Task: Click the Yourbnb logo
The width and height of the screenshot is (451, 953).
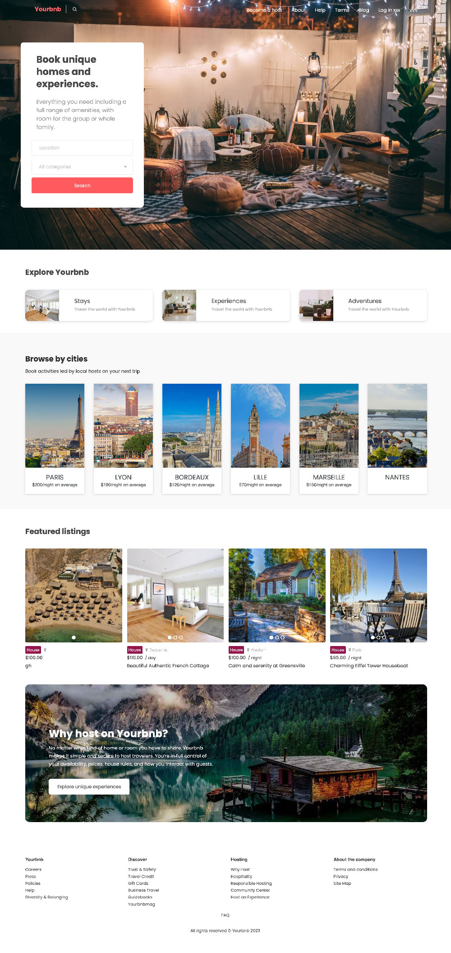Action: (48, 9)
